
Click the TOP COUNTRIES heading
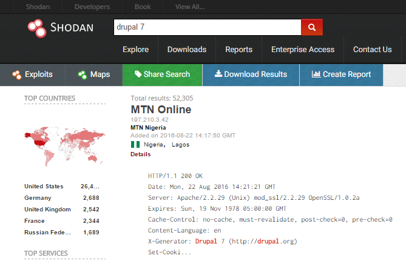pyautogui.click(x=50, y=98)
